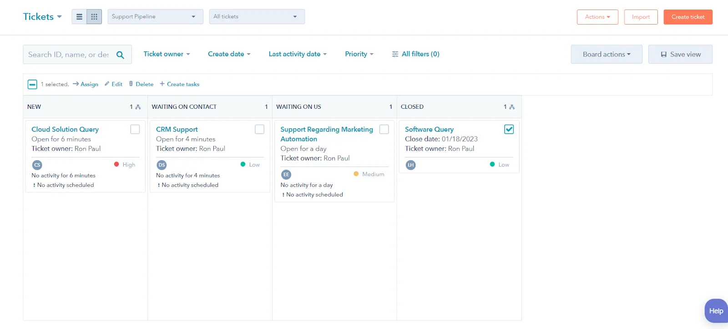Viewport: 728px width, 329px height.
Task: Open Support Regarding Marketing Automation ticket
Action: tap(327, 134)
